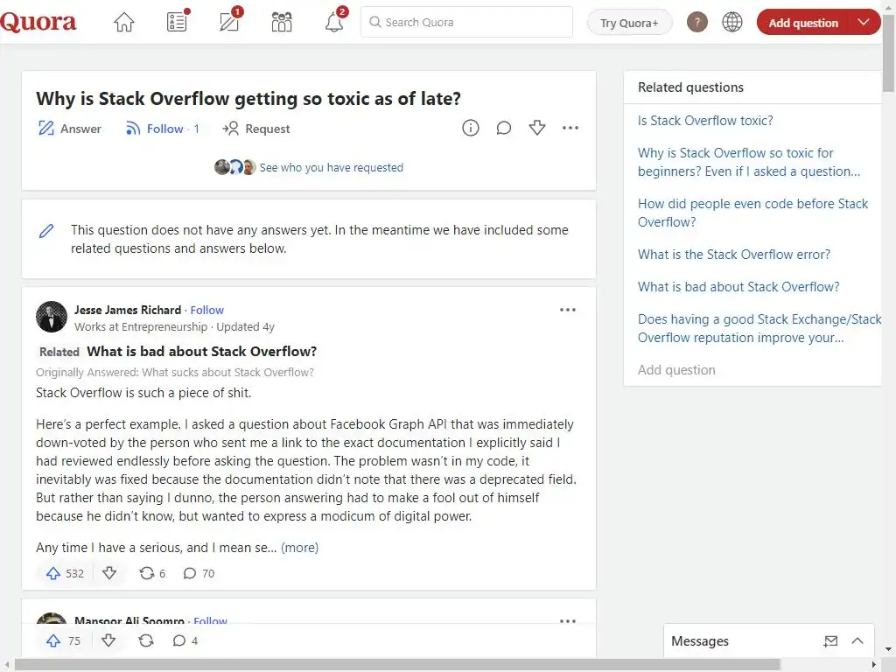Open the profile avatar icon
Screen dimensions: 896x672
click(x=697, y=22)
